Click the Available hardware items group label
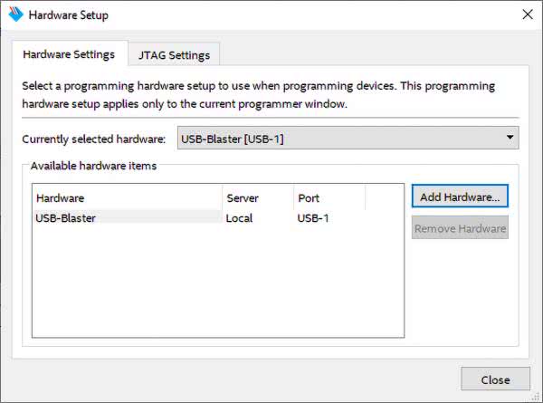 (93, 166)
